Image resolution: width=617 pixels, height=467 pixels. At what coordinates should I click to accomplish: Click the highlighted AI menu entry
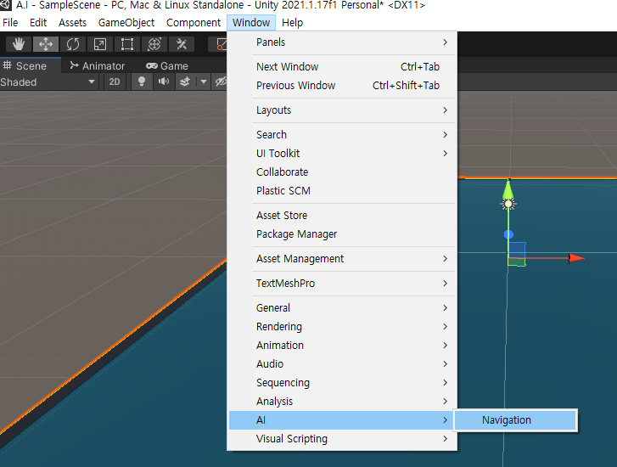[342, 420]
